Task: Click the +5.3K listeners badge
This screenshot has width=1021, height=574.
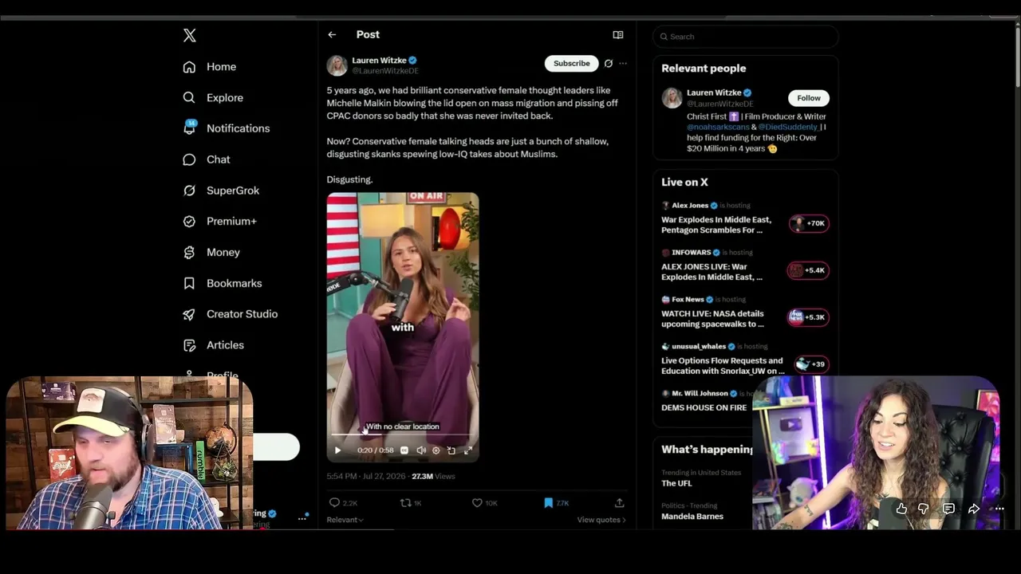Action: coord(809,317)
